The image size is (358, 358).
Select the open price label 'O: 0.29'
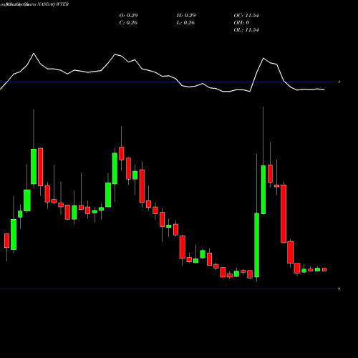click(x=128, y=16)
